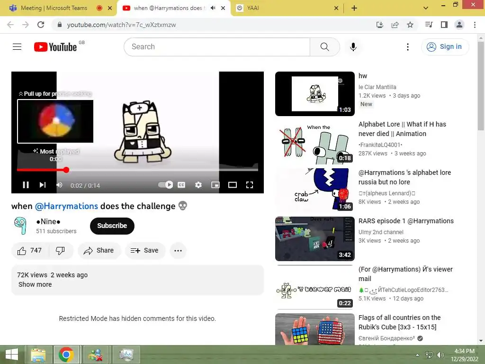The height and width of the screenshot is (364, 485).
Task: Share this page icon in address bar
Action: [395, 25]
